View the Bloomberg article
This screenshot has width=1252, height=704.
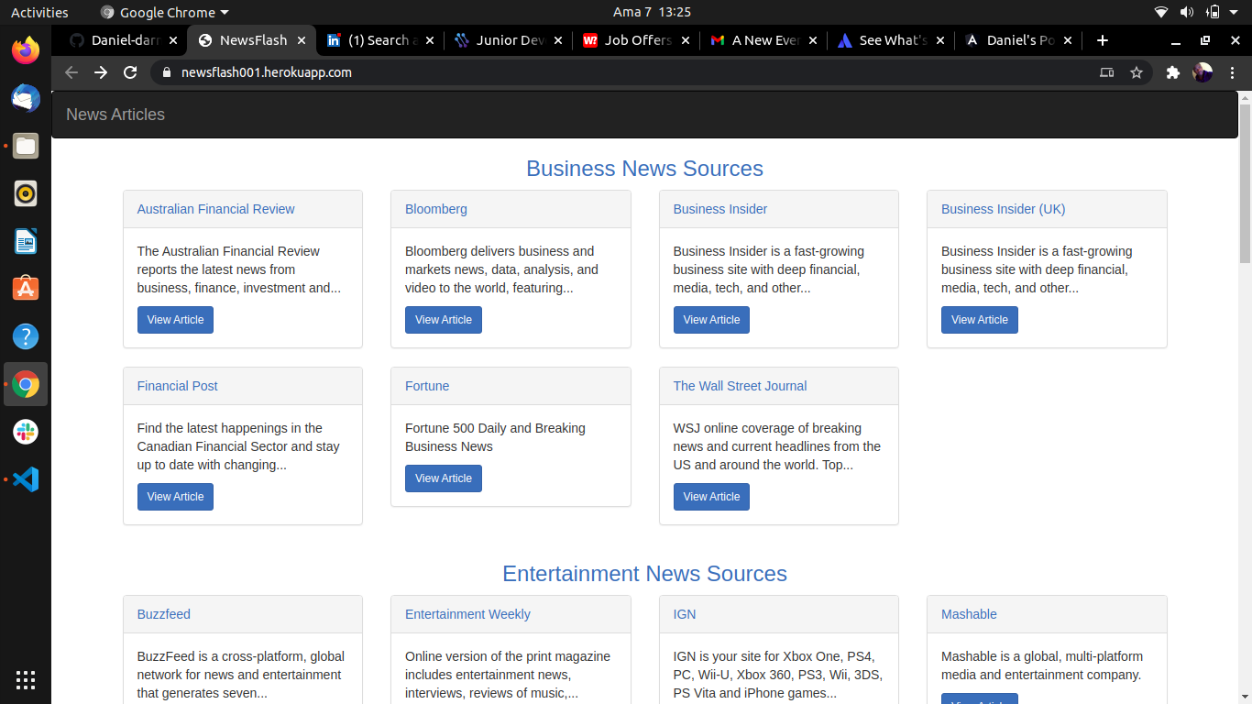[x=443, y=319]
